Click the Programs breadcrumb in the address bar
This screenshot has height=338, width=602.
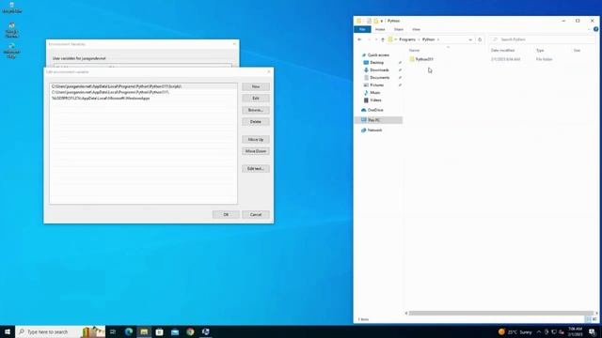click(407, 39)
